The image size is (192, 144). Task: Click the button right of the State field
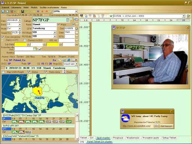coord(76,33)
